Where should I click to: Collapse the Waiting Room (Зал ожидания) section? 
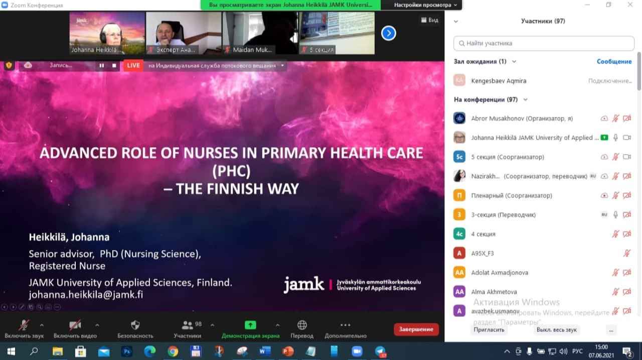click(514, 62)
